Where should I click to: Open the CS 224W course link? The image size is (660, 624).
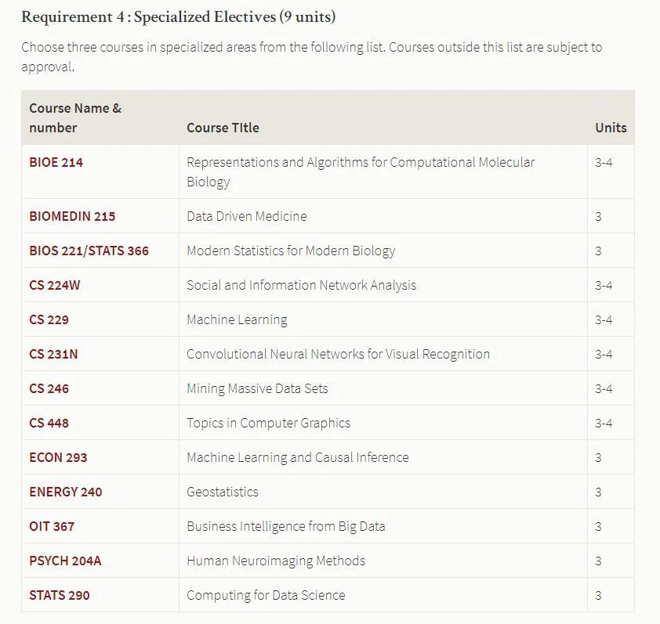[x=54, y=285]
